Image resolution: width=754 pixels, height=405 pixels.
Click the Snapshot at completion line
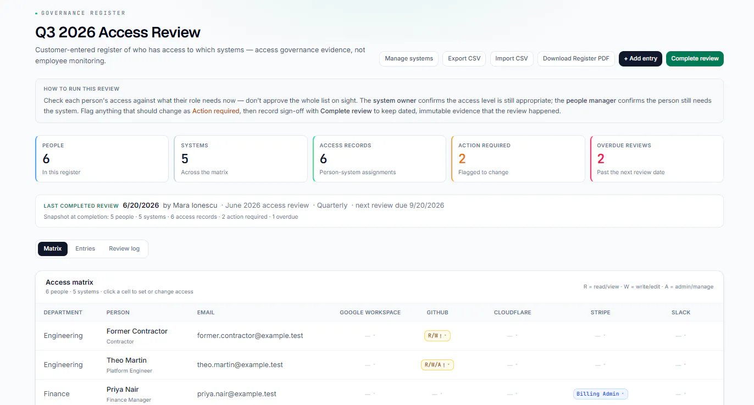tap(171, 217)
